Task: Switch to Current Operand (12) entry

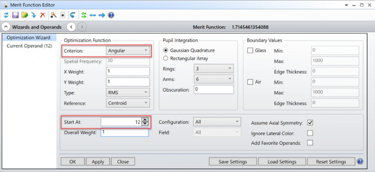Action: (x=29, y=46)
